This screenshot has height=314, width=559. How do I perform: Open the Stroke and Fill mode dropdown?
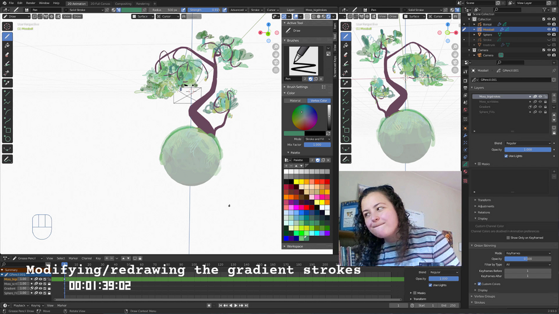tap(317, 139)
